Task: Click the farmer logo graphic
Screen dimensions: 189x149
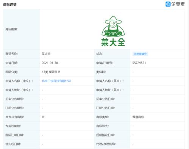Action: tap(113, 26)
